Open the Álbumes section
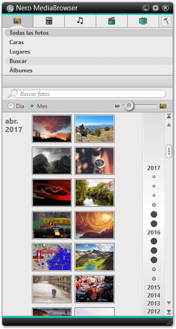The height and width of the screenshot is (329, 176). 21,70
